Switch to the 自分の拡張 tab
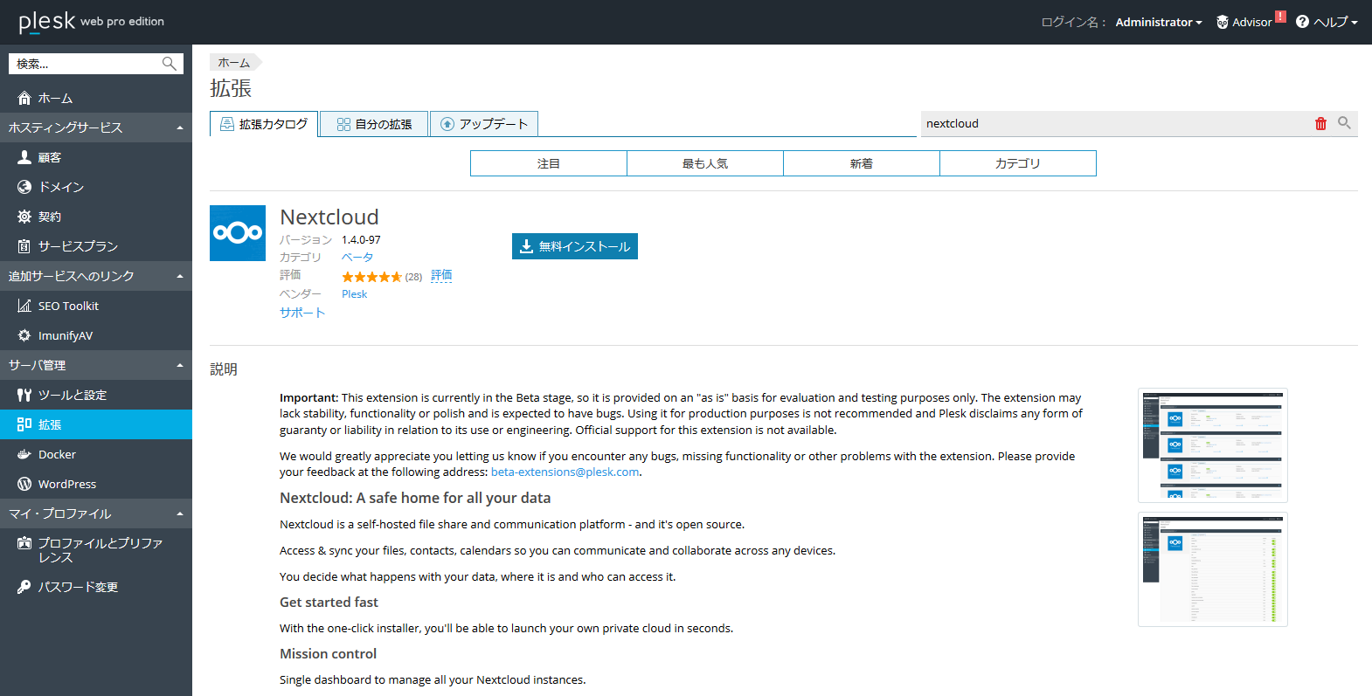The width and height of the screenshot is (1372, 696). [x=374, y=124]
